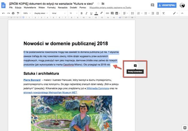
Task: Open the Arial font dropdown
Action: 59,13
